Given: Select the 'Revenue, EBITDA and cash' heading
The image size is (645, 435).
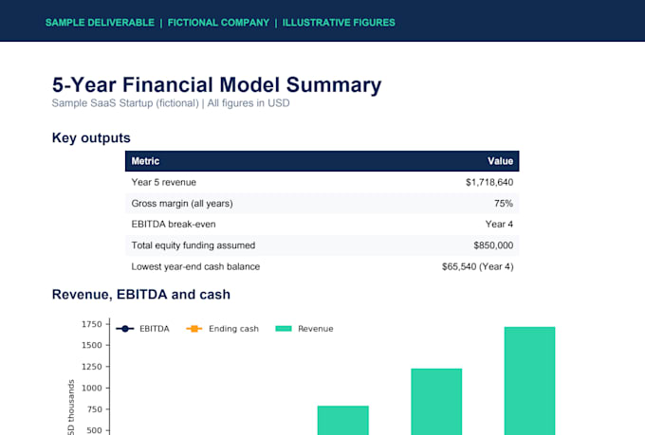Looking at the screenshot, I should click(x=141, y=295).
